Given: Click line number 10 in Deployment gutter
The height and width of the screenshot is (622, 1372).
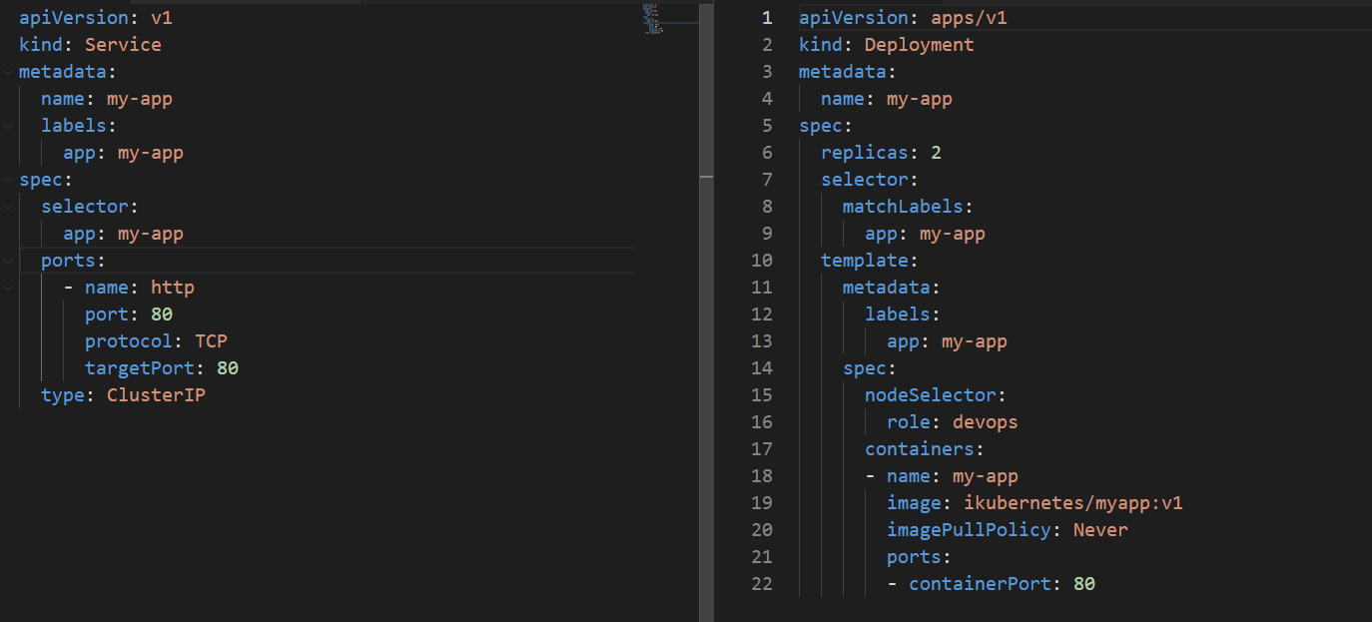Looking at the screenshot, I should click(x=762, y=261).
